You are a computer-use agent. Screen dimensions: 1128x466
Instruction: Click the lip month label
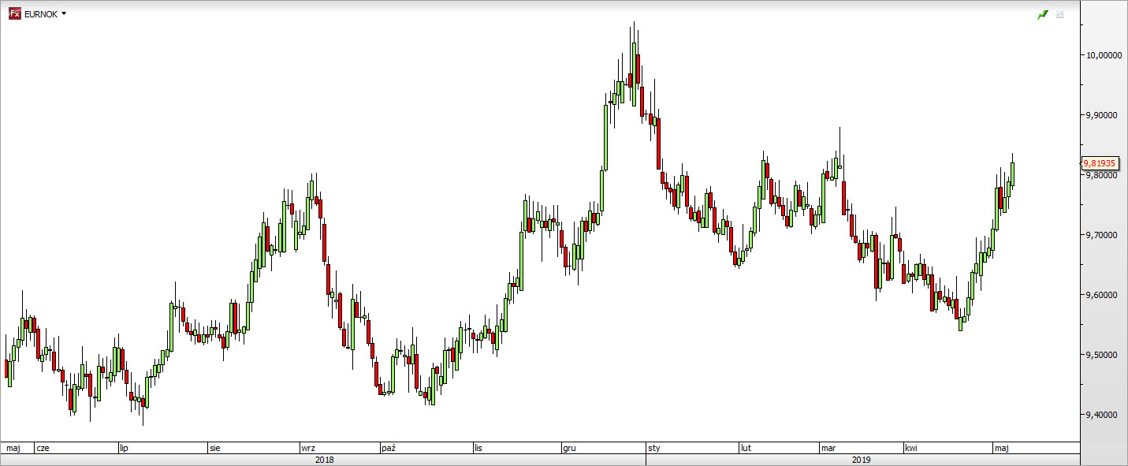tap(124, 448)
